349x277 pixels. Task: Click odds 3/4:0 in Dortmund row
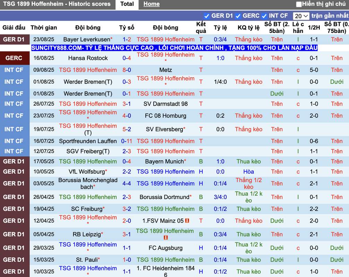pos(220,197)
